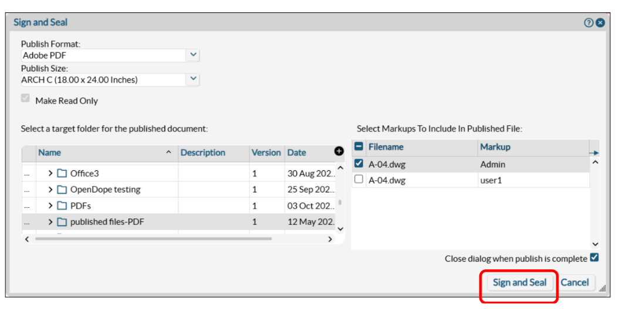Click folder list left scroll arrow
This screenshot has height=309, width=618.
tap(27, 239)
